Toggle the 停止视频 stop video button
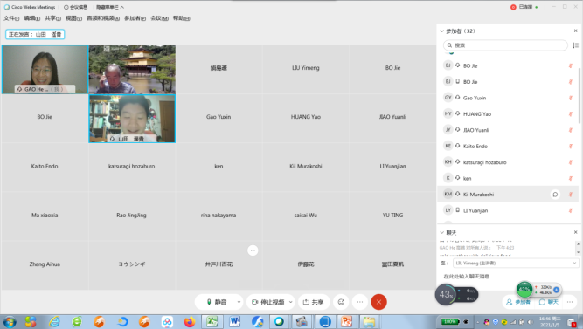The width and height of the screenshot is (583, 329). [x=267, y=302]
